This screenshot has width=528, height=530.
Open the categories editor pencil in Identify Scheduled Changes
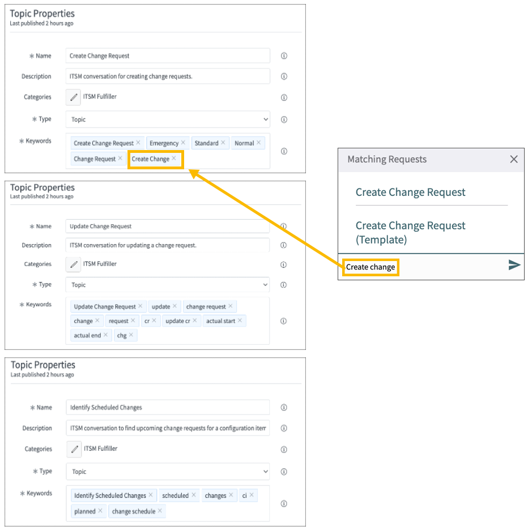pyautogui.click(x=73, y=449)
